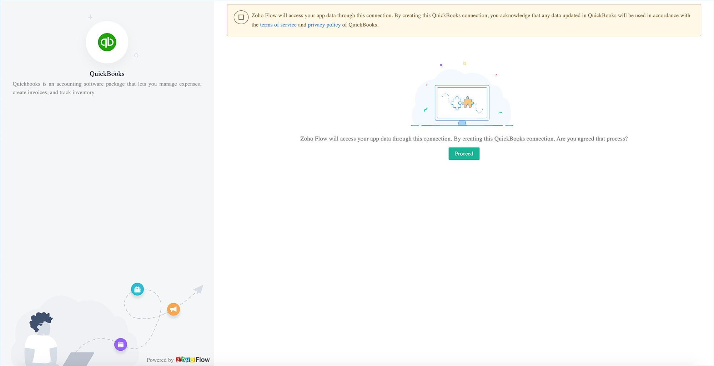This screenshot has height=366, width=714.
Task: Click the "Powered by" label
Action: 160,360
